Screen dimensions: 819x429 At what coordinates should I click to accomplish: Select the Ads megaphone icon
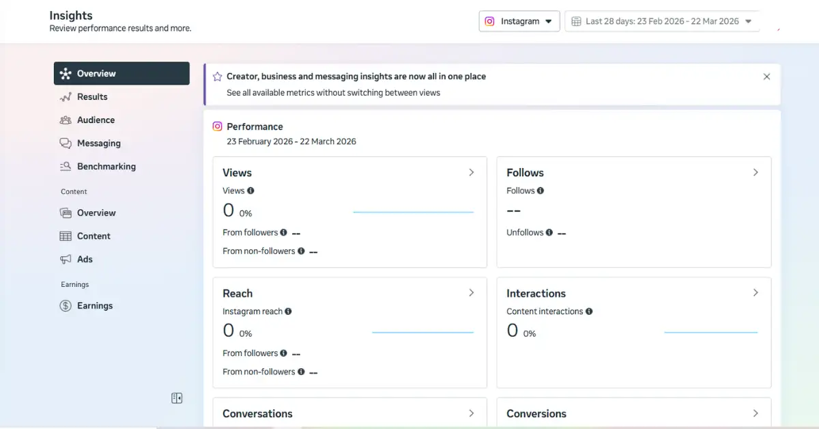point(66,259)
